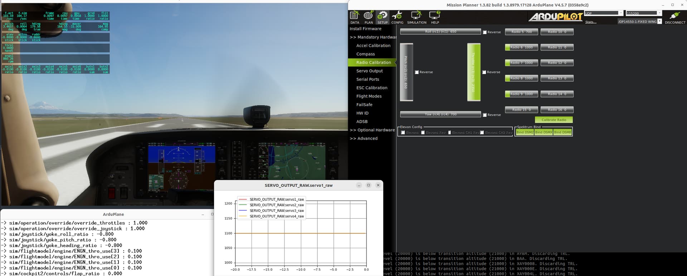Expand the Advanced section

[364, 139]
